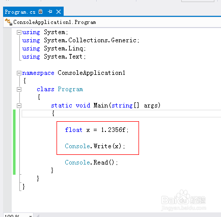The width and height of the screenshot is (221, 217).
Task: Click 'Main(string[] args)' method signature
Action: coord(127,105)
